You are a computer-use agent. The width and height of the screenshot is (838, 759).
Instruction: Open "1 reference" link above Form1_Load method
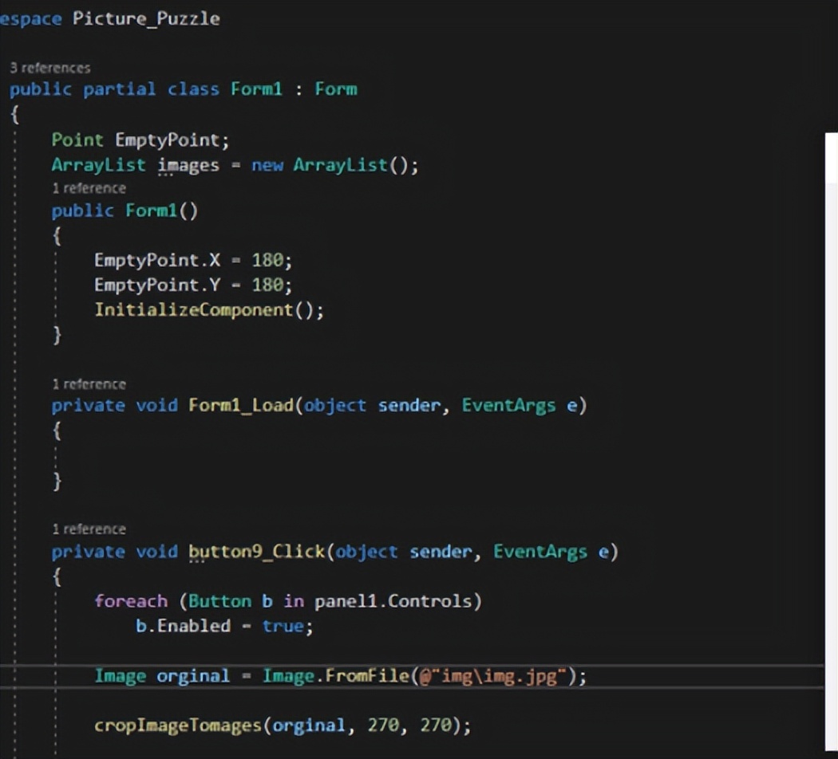(x=89, y=383)
